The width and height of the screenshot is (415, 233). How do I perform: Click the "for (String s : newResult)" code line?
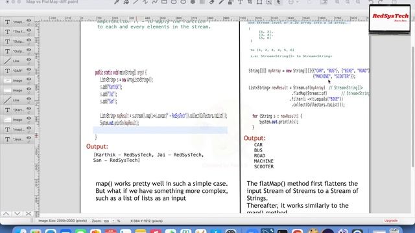(x=277, y=116)
